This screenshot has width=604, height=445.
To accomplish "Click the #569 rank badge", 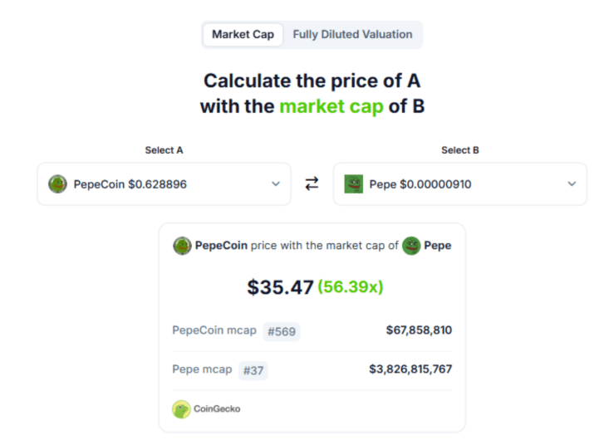I will (282, 331).
